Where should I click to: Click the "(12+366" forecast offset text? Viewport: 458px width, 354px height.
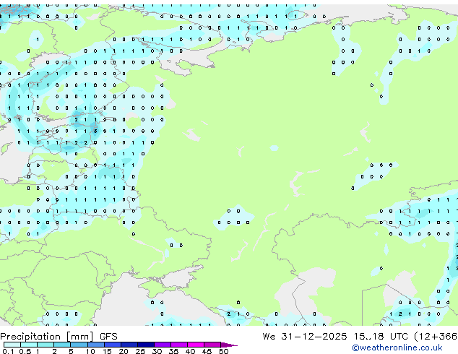tap(436, 337)
